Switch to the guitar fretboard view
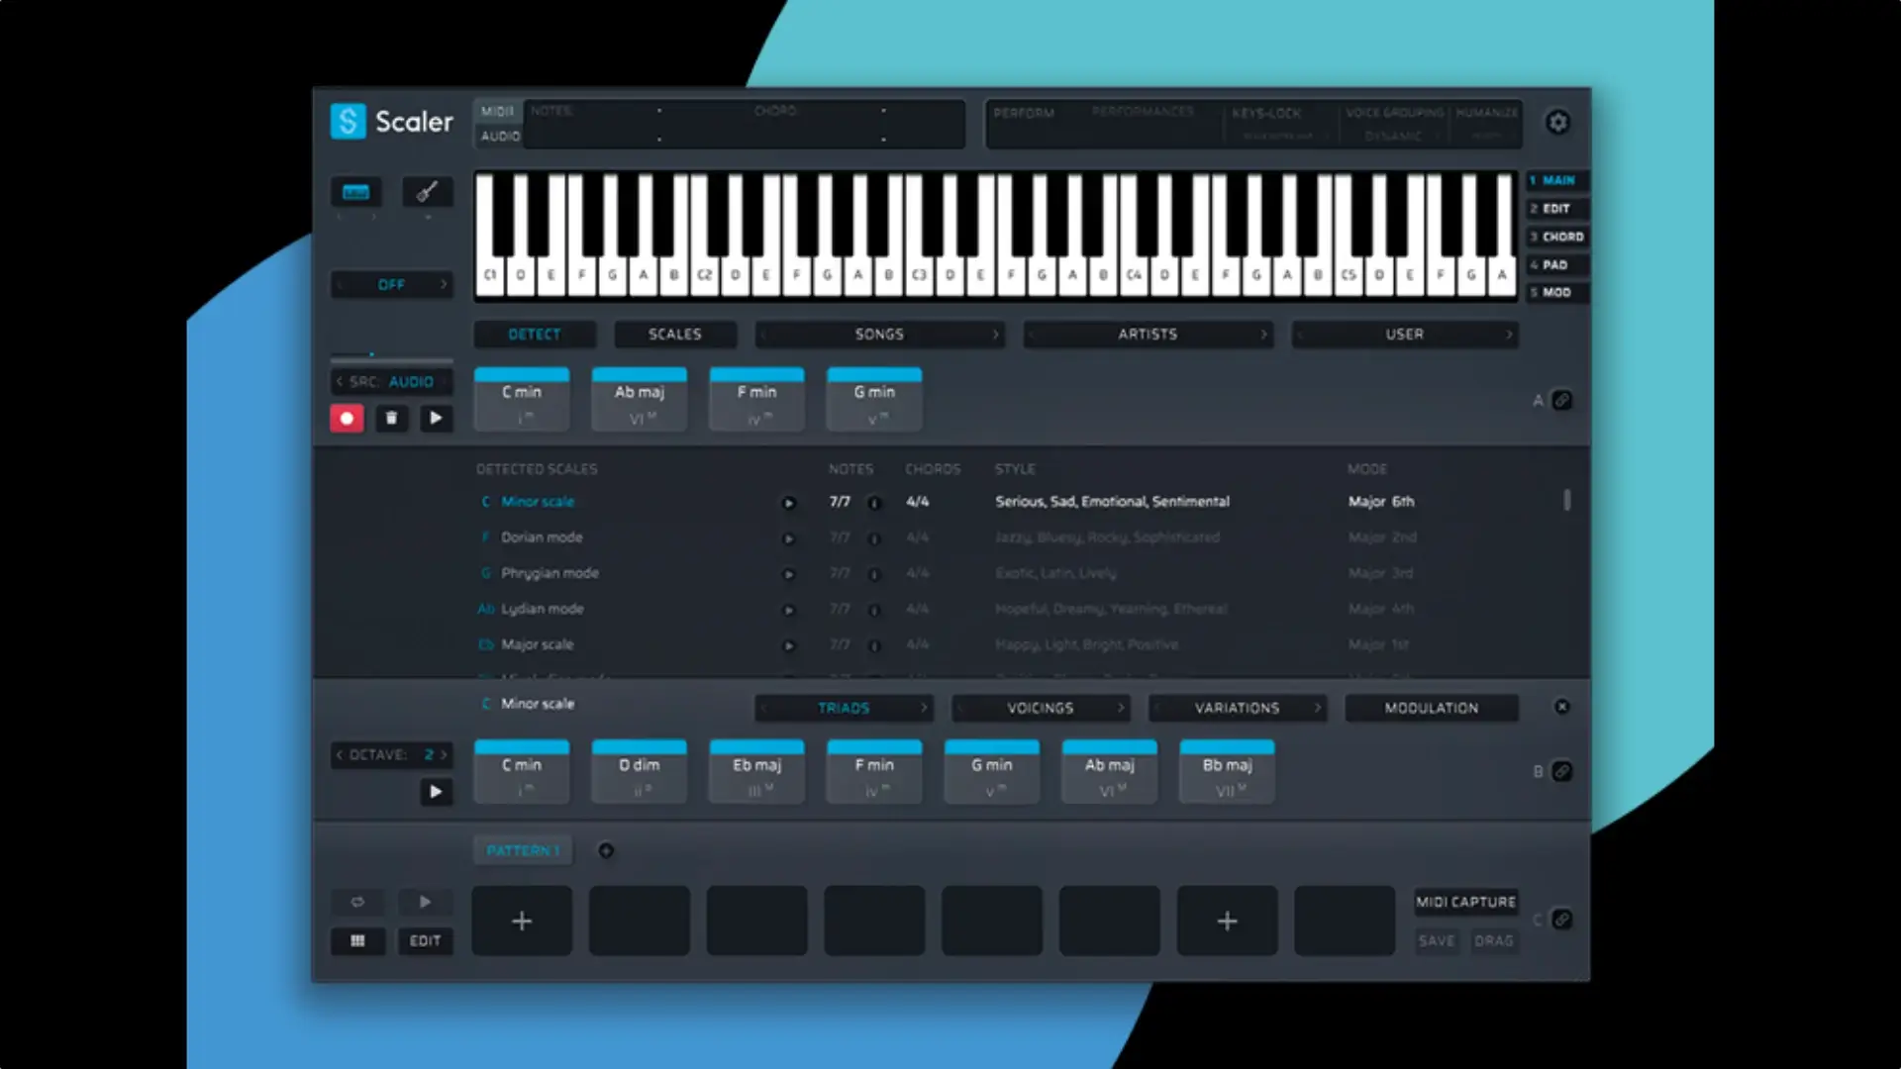1901x1069 pixels. [426, 192]
